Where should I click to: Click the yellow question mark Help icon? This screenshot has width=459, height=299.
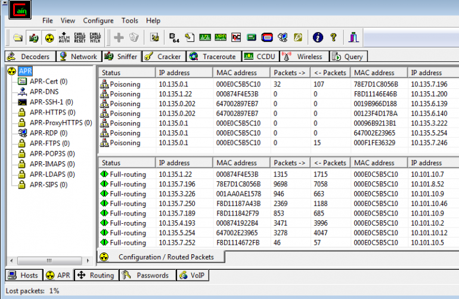click(333, 38)
